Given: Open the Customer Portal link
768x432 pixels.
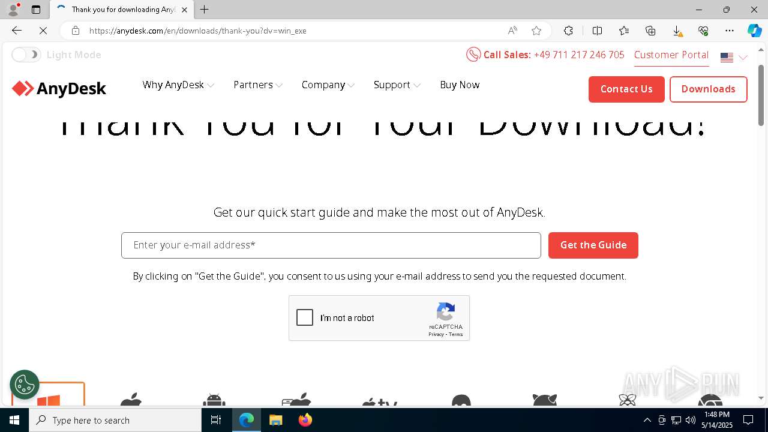Looking at the screenshot, I should (671, 55).
